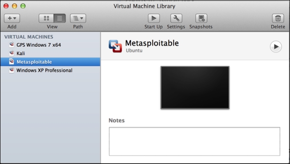Select the Metasploitable list entry
This screenshot has height=164, width=290.
point(50,62)
